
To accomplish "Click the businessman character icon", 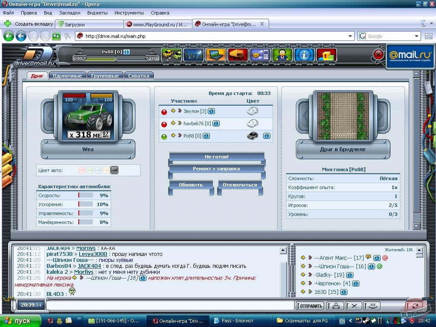I will [x=282, y=55].
